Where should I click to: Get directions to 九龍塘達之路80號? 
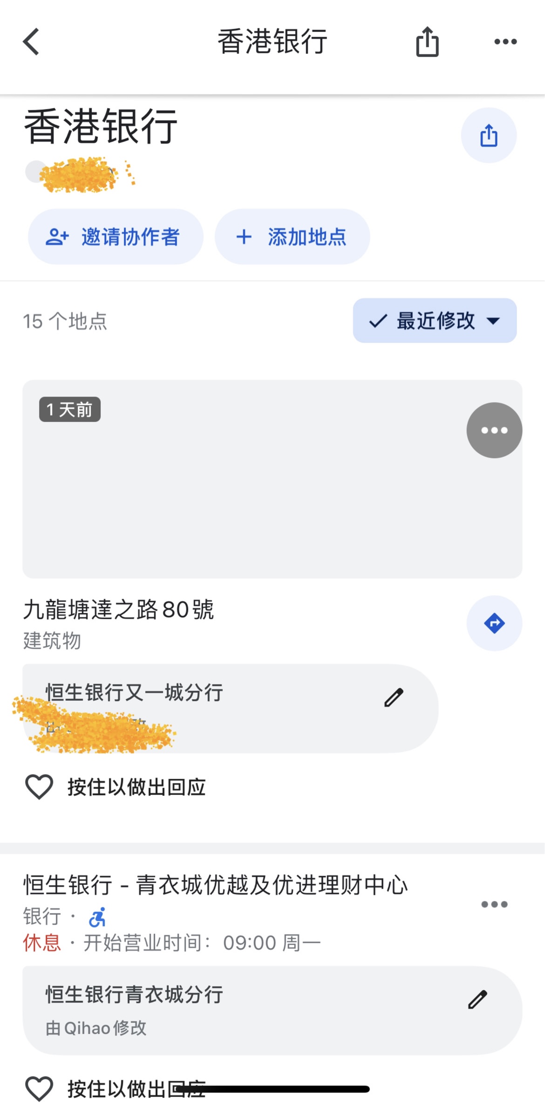[x=494, y=623]
